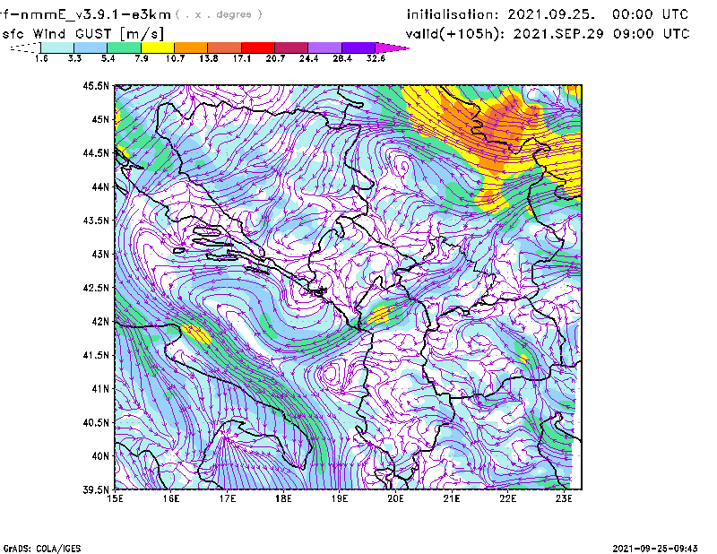Click the legend value '7.9'

click(142, 58)
